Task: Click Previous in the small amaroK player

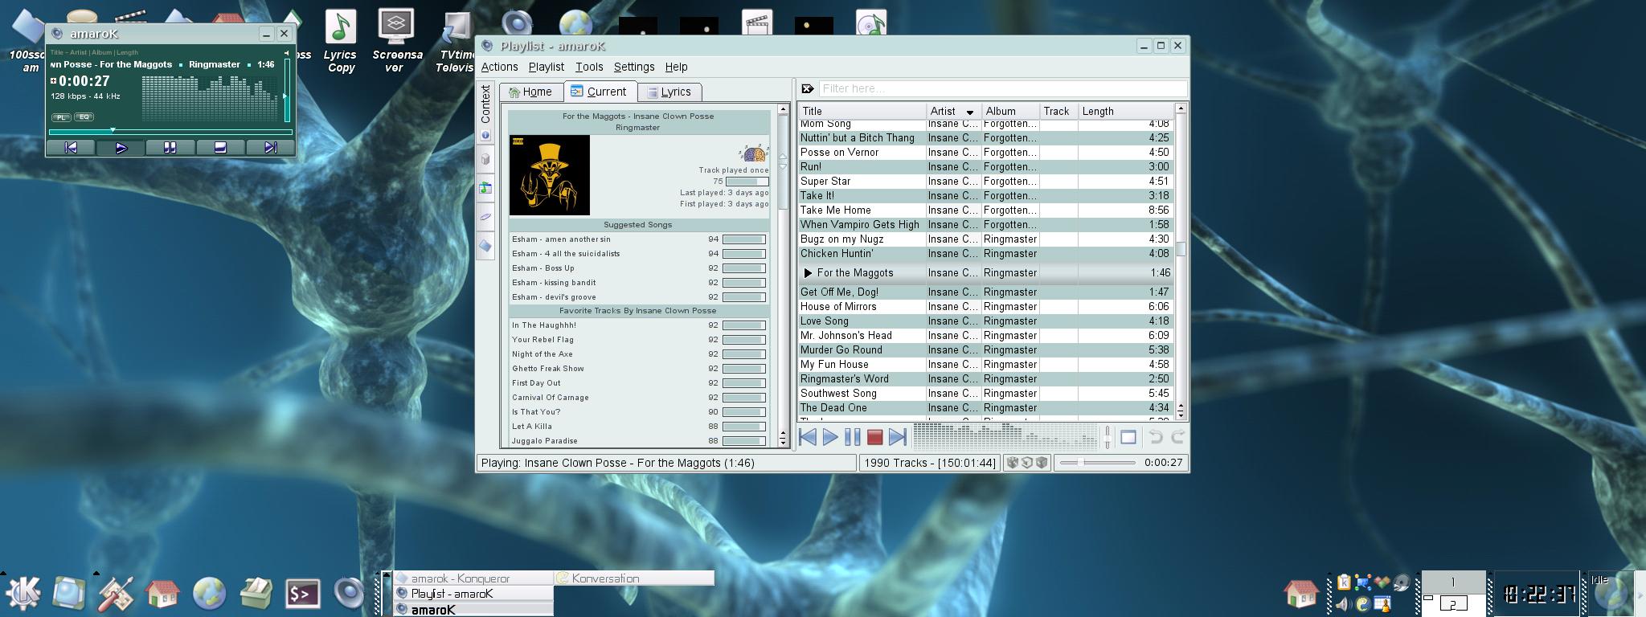Action: (71, 147)
